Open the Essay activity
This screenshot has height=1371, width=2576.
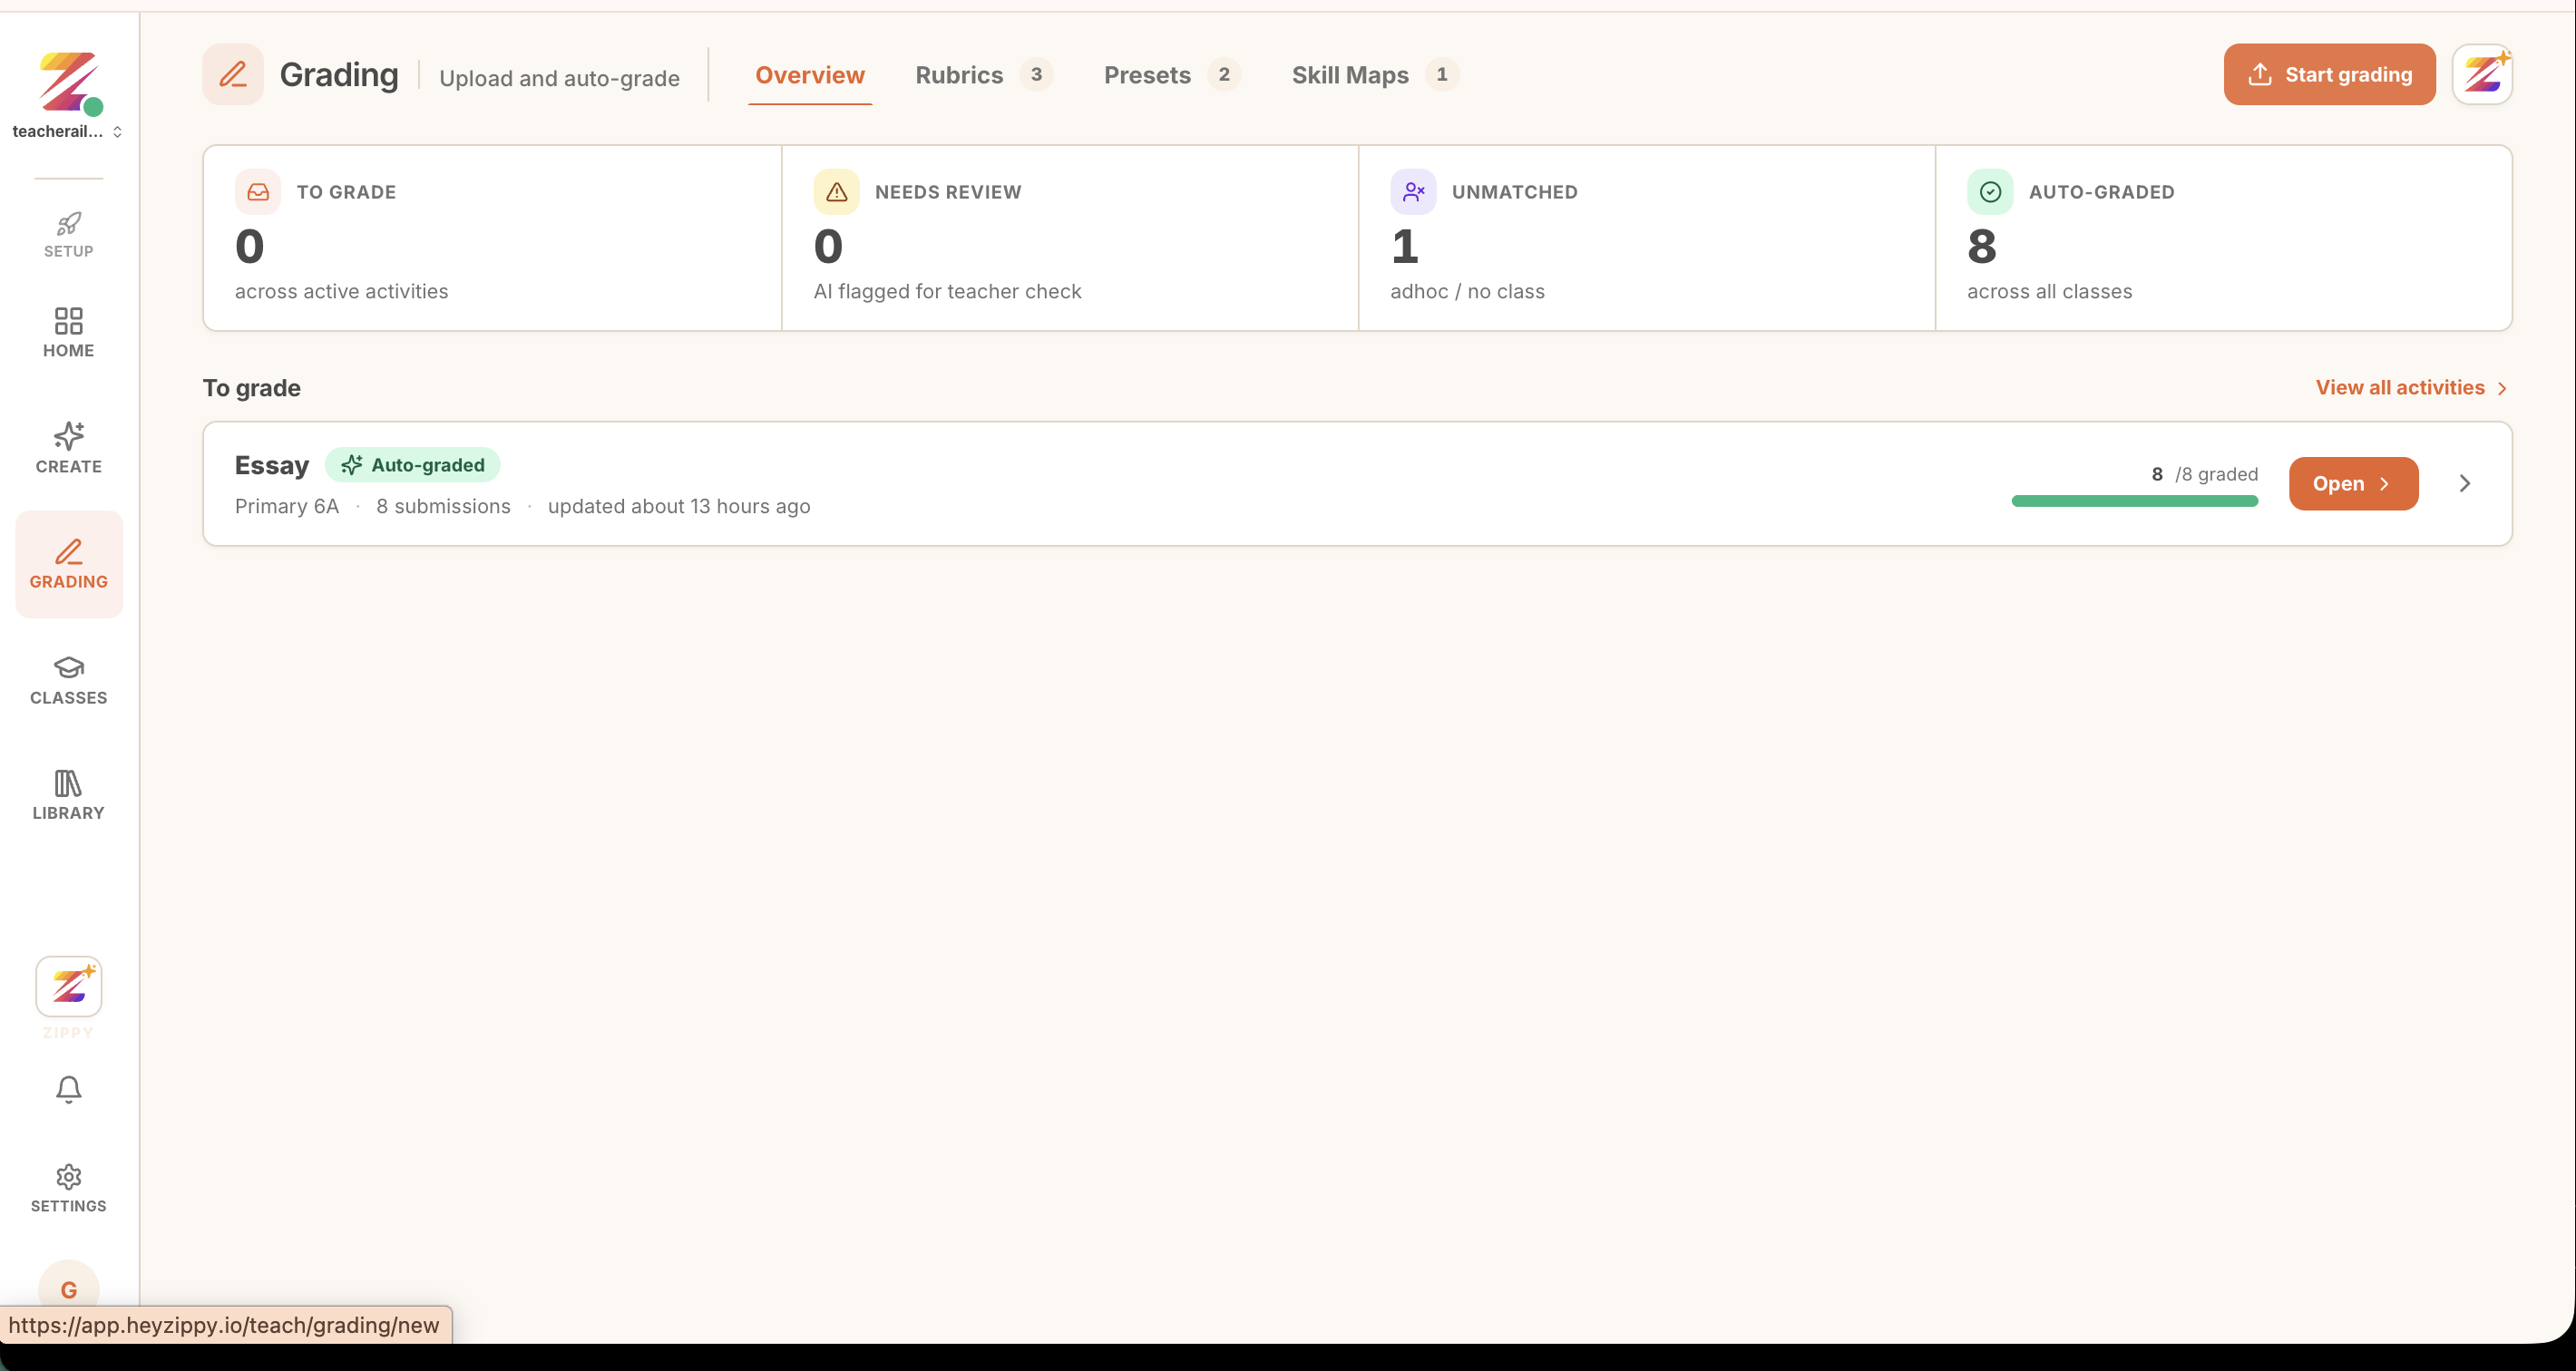(x=2353, y=484)
